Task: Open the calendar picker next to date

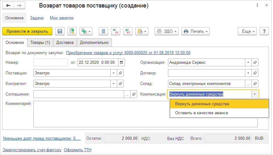Action: 121,62
